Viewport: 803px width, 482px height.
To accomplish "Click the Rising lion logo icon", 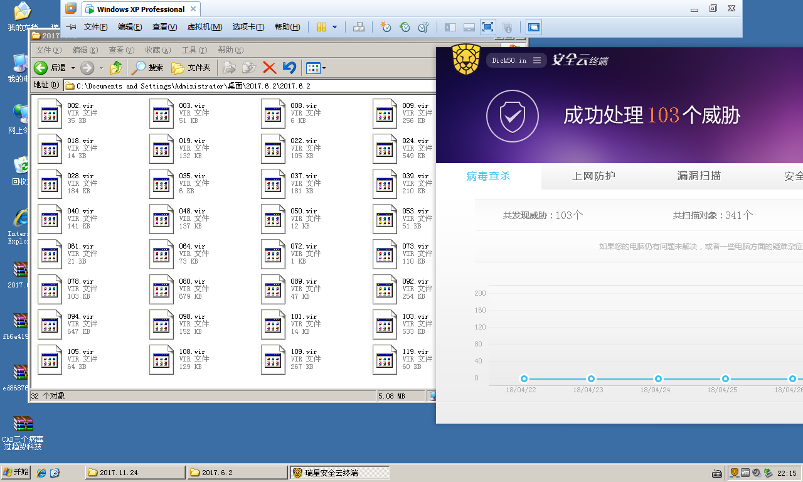I will 466,60.
